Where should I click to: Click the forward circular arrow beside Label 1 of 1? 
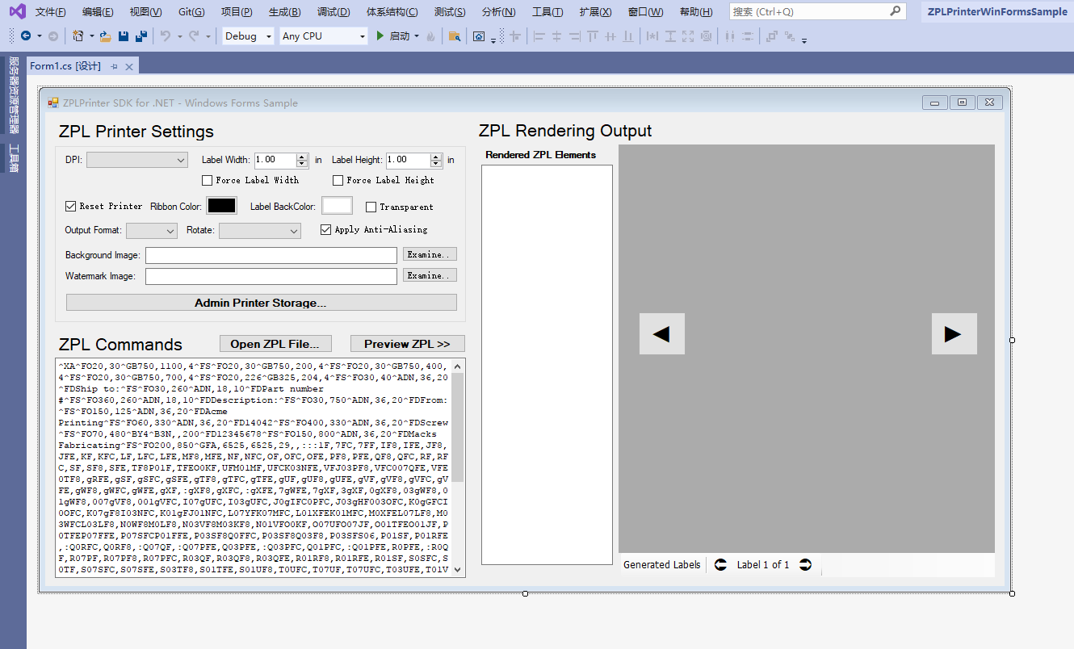coord(805,564)
